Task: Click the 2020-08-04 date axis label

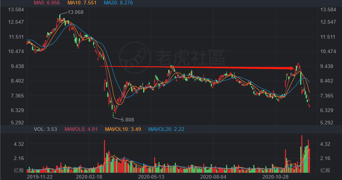Action: tap(213, 177)
